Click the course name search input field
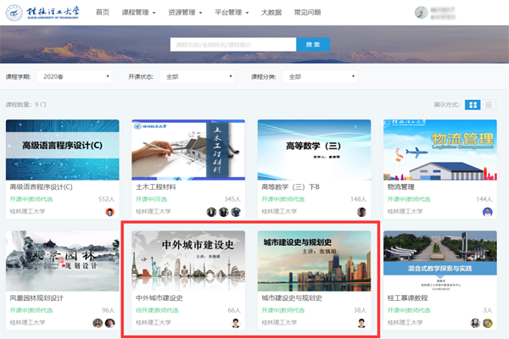Viewport: 509px width, 339px height. (232, 44)
